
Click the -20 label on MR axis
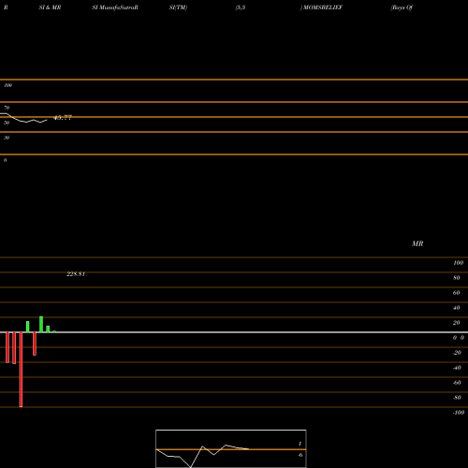click(x=457, y=353)
